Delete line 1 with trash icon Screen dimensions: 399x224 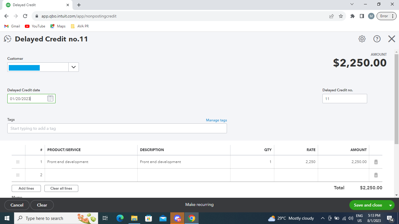click(376, 162)
